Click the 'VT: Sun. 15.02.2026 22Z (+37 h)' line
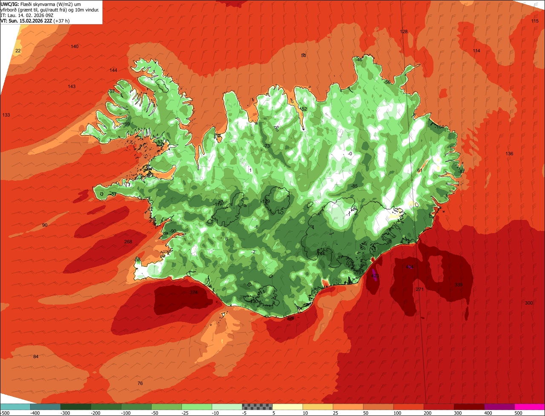The image size is (545, 416). 35,20
